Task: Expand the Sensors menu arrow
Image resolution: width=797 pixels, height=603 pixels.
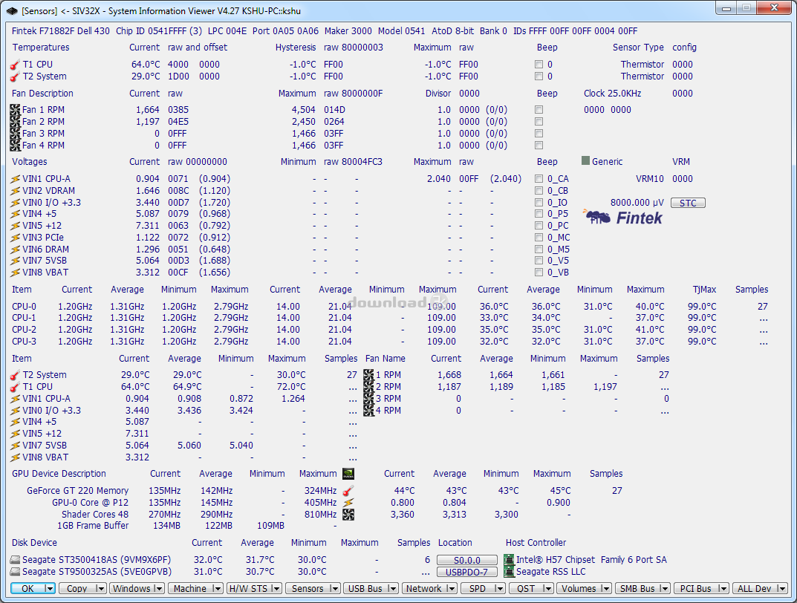Action: [334, 588]
